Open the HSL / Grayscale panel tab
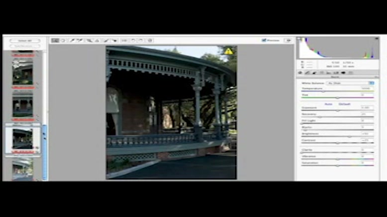387x217 pixels. coord(322,73)
